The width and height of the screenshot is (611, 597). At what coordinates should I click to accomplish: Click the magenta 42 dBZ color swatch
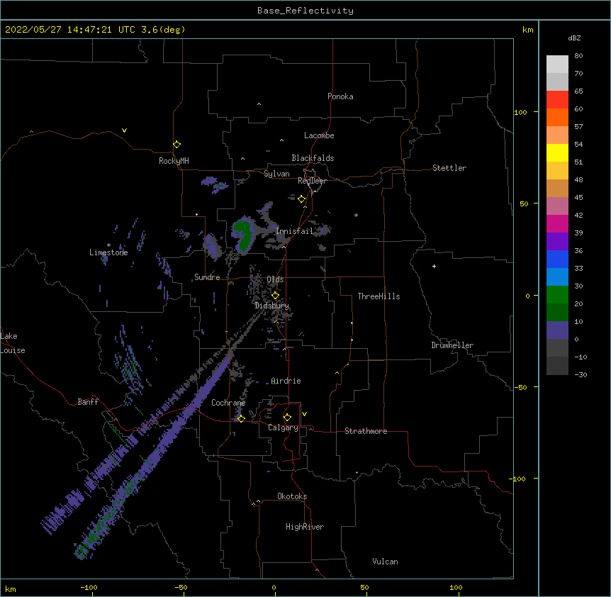pyautogui.click(x=557, y=224)
